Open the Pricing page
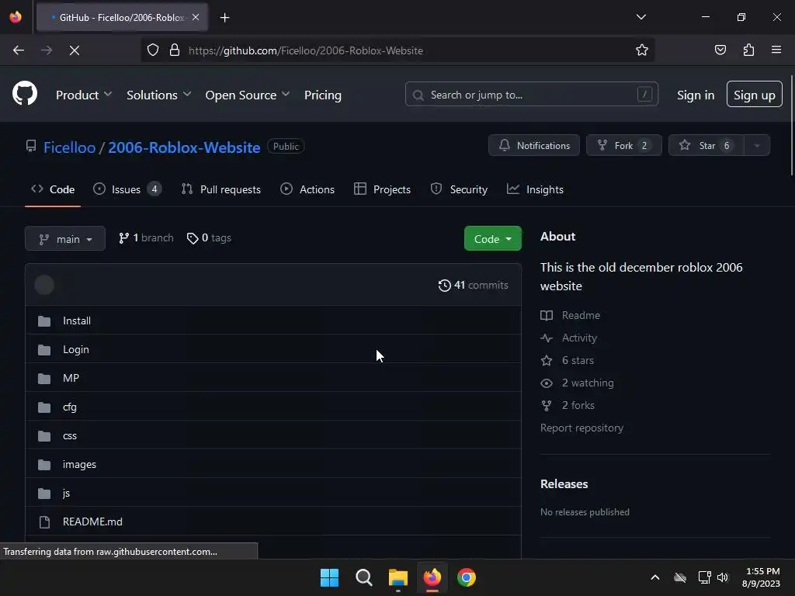 (x=322, y=95)
